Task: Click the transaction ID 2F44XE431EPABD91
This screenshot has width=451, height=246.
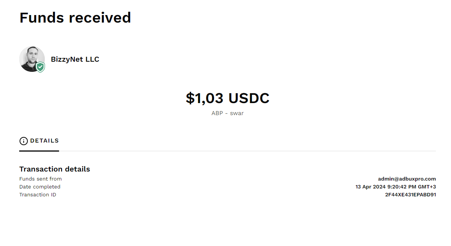Action: (x=410, y=195)
